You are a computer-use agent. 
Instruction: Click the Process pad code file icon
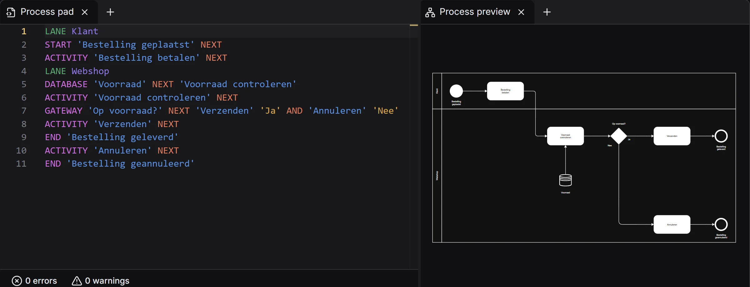coord(11,12)
